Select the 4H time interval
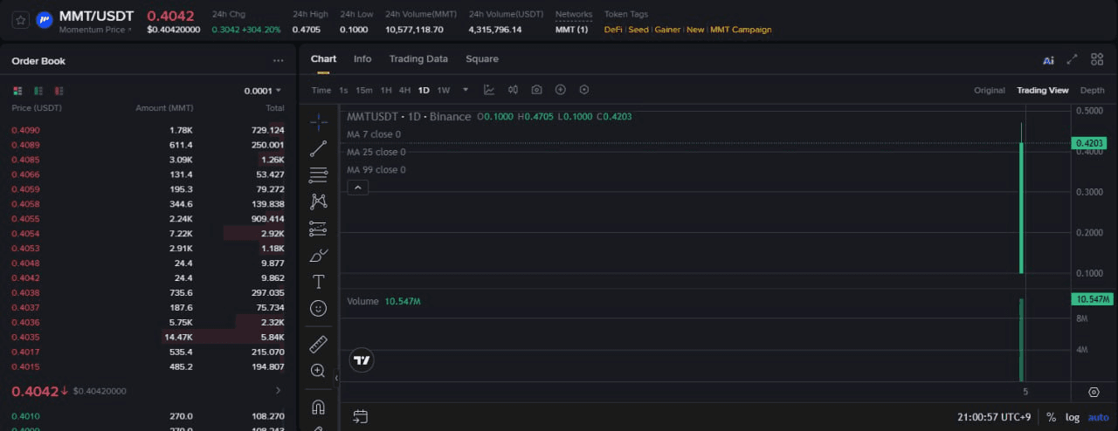The image size is (1118, 431). coord(404,90)
